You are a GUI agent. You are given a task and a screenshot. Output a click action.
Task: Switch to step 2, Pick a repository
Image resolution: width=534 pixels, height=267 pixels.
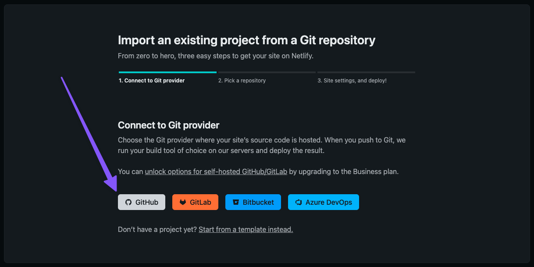(x=242, y=81)
